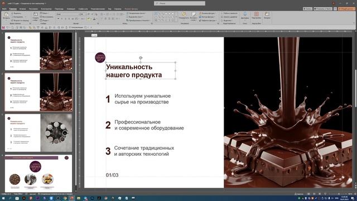Toggle Italic formatting

(62, 18)
